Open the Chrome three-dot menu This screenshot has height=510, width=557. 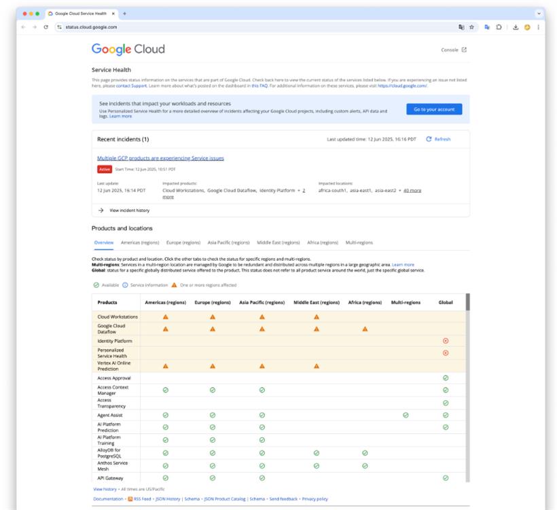(539, 27)
